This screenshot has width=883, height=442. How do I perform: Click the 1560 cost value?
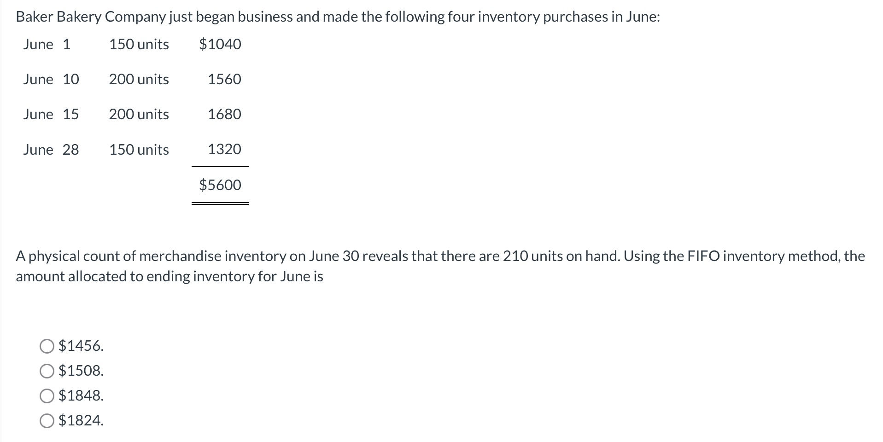coord(224,79)
